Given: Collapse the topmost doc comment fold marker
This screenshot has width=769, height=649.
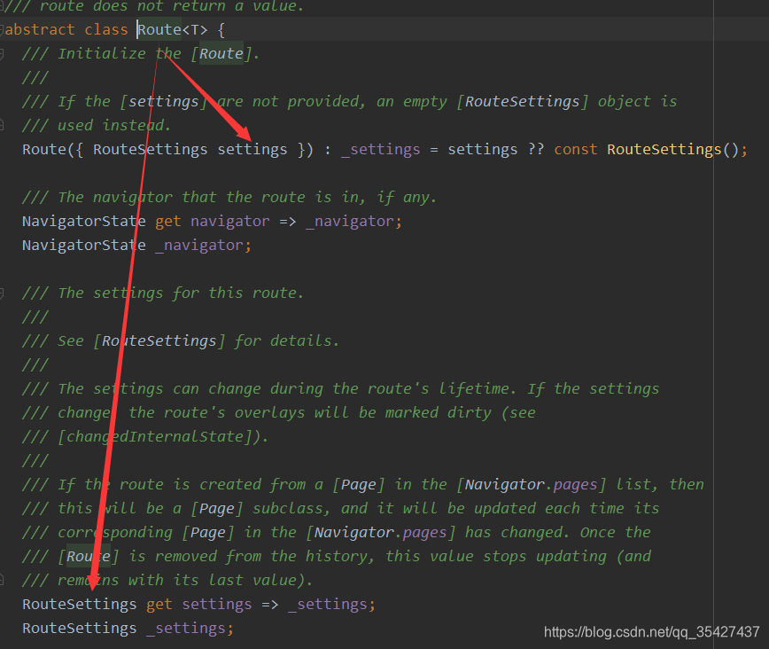Looking at the screenshot, I should pyautogui.click(x=5, y=7).
